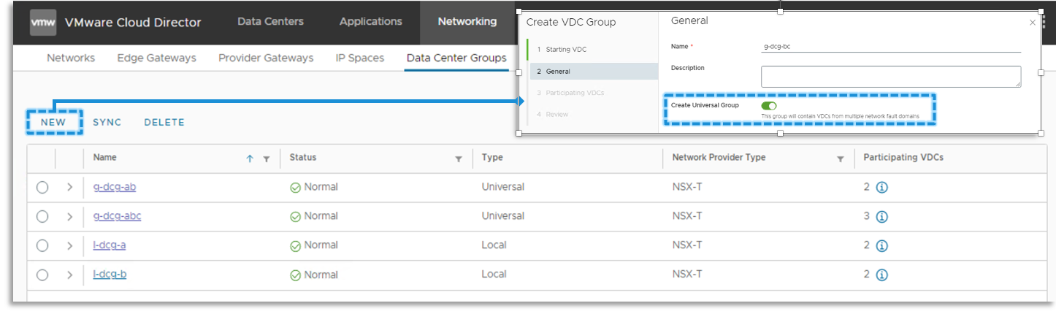Toggle the Create Universal Group switch
The width and height of the screenshot is (1056, 314).
click(768, 106)
